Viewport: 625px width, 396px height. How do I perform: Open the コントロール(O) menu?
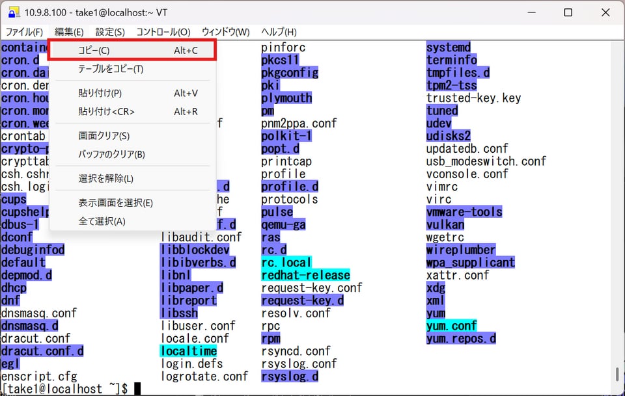pyautogui.click(x=163, y=32)
